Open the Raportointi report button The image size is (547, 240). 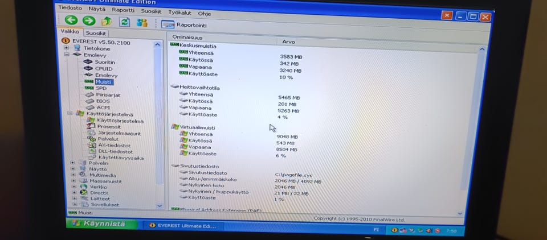point(183,24)
